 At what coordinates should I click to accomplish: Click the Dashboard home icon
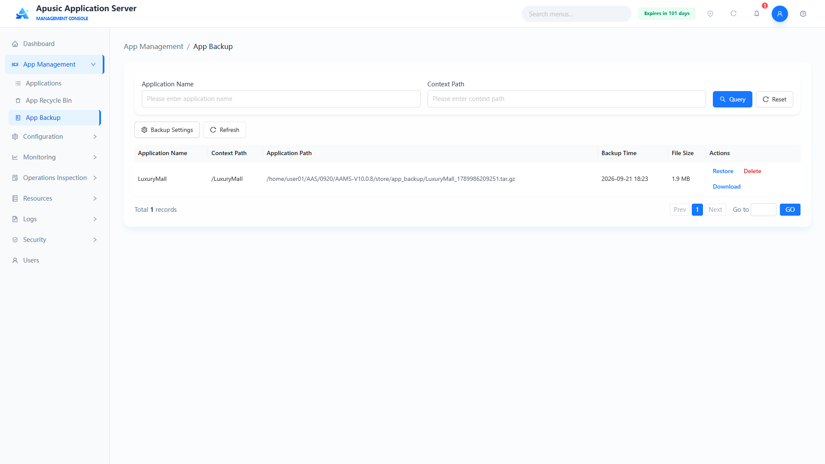coord(15,44)
